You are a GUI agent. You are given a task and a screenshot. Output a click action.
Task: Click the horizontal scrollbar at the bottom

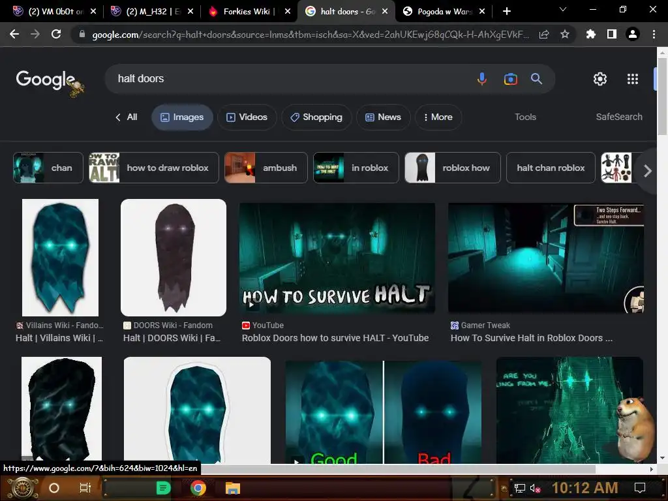[399, 469]
